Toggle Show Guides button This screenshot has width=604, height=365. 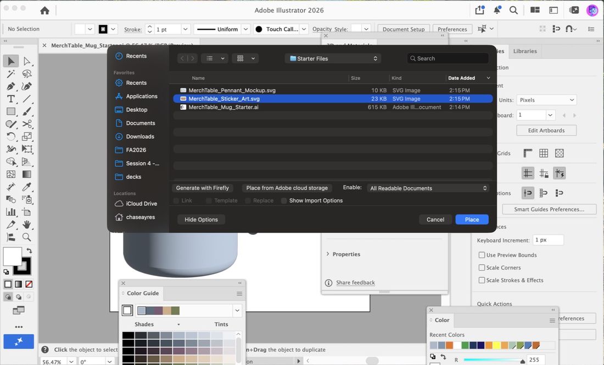[x=528, y=173]
